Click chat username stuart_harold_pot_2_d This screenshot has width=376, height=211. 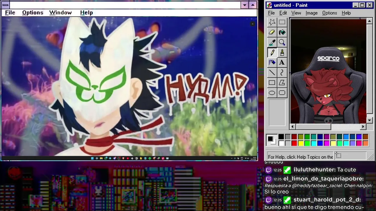(327, 200)
